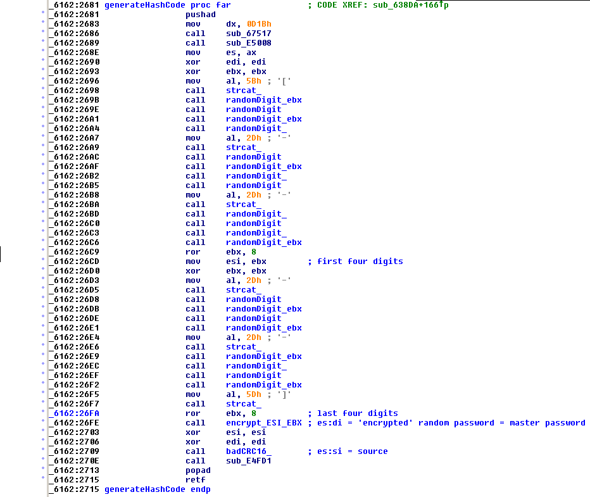
Task: Click randomDigit_ at address 26A4
Action: tap(256, 129)
